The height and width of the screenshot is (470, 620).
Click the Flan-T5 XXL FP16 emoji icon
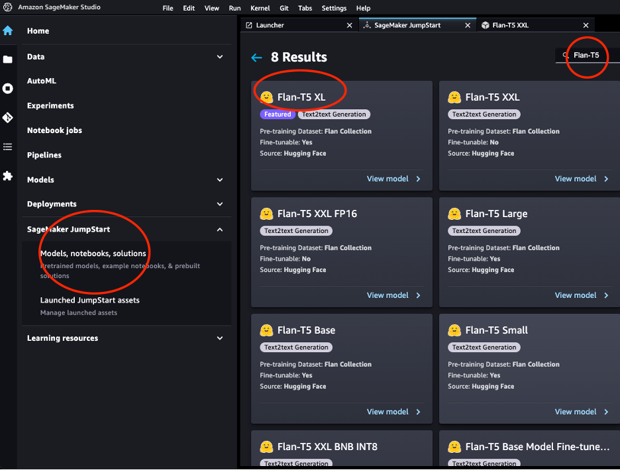point(266,214)
